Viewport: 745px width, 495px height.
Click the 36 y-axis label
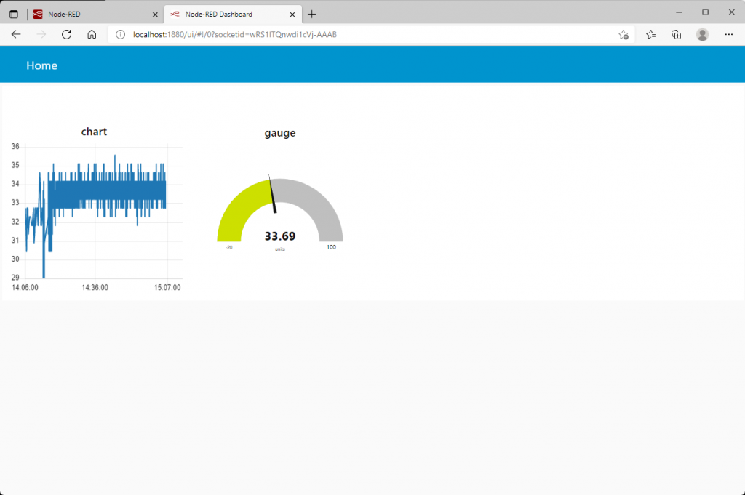16,147
